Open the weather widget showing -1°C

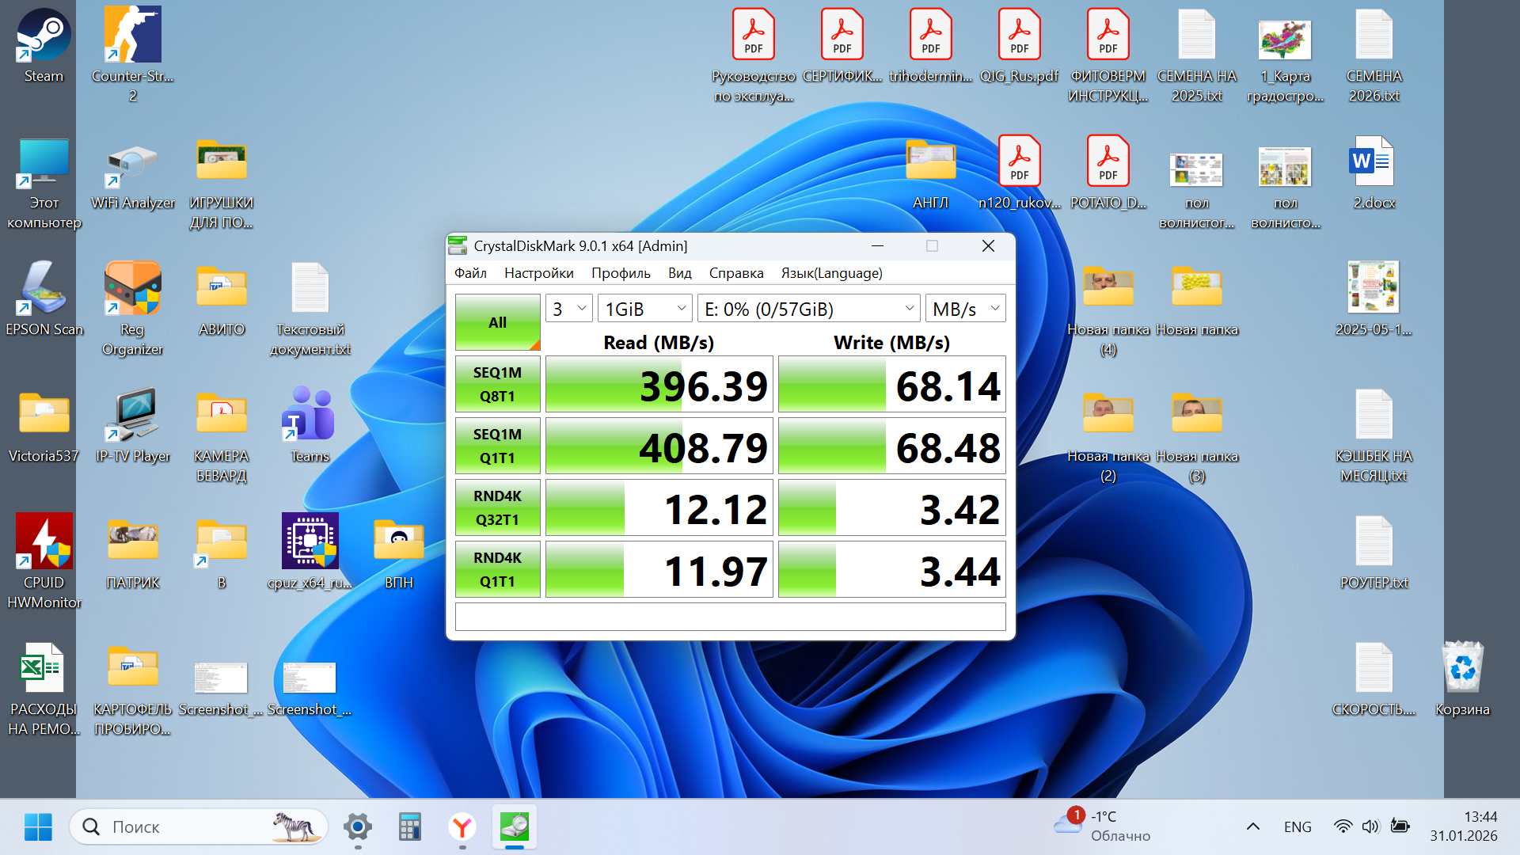(1102, 826)
